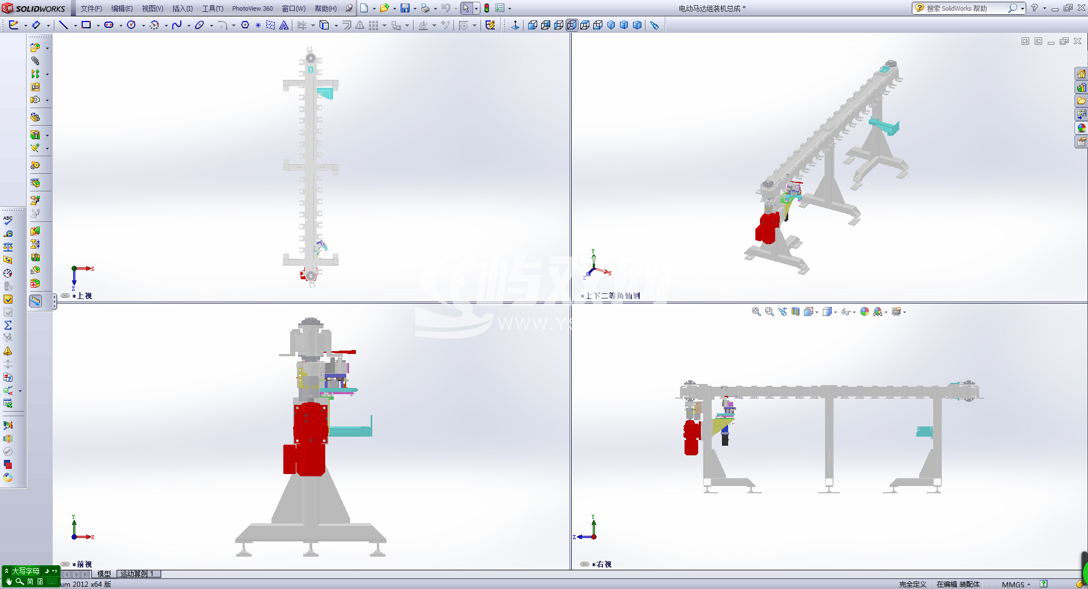
Task: Toggle the Top view orientation button
Action: [585, 25]
